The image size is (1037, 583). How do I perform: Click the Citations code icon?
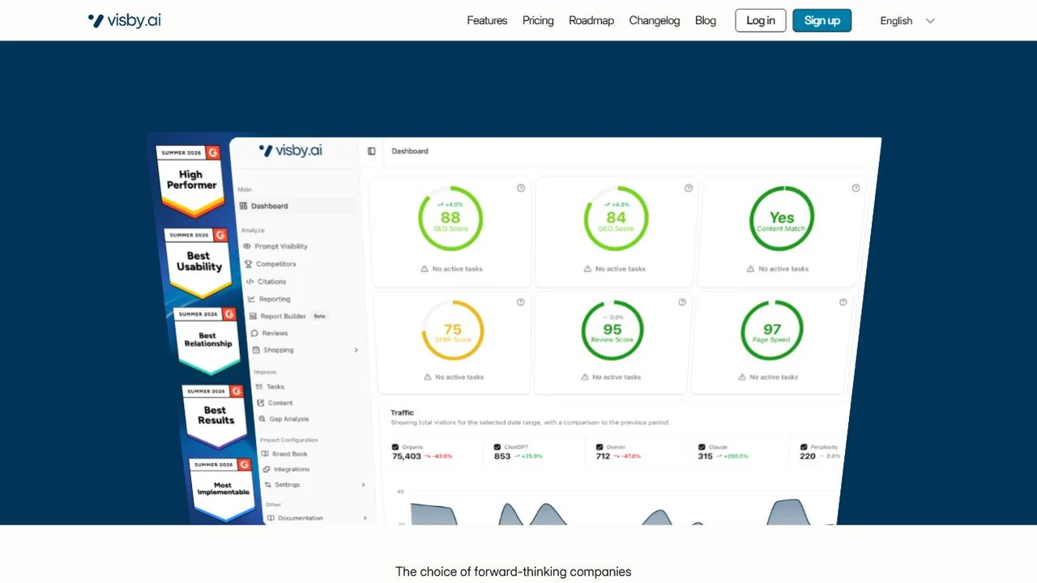pyautogui.click(x=250, y=282)
